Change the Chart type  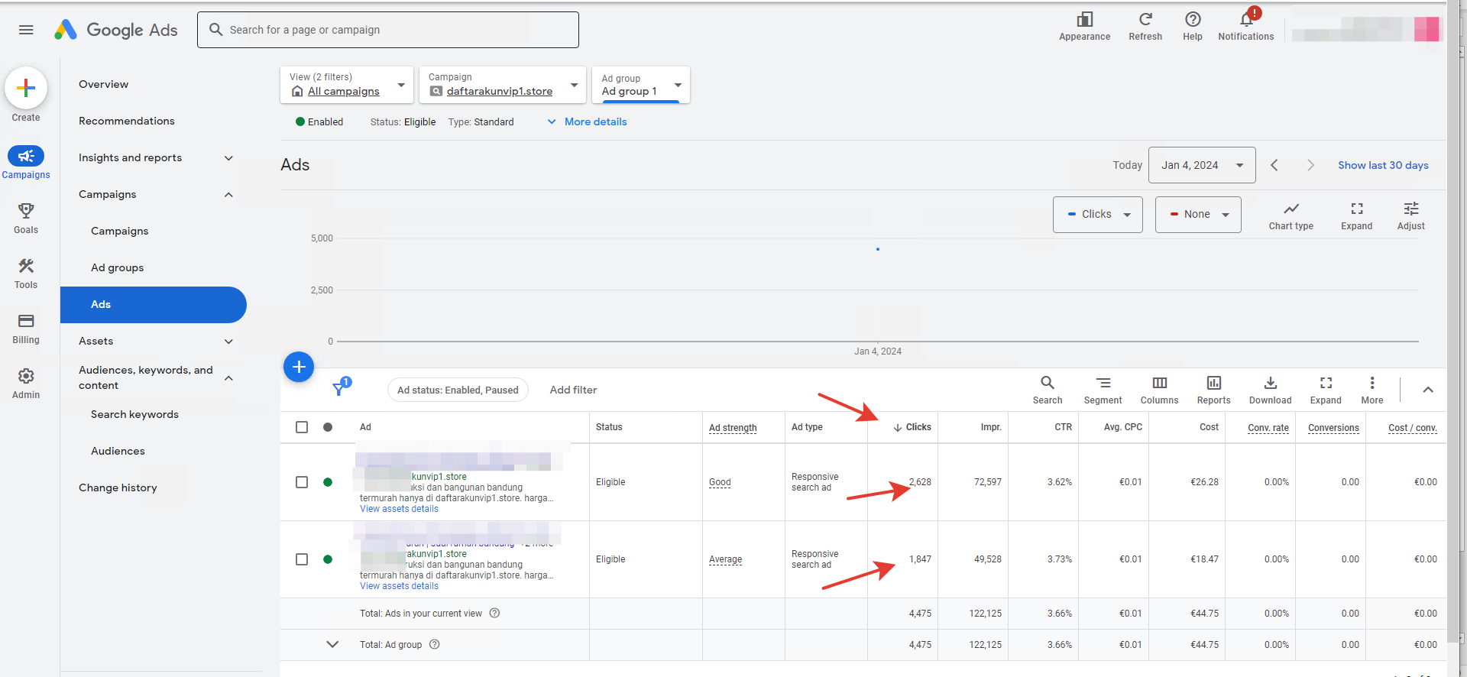[1291, 215]
